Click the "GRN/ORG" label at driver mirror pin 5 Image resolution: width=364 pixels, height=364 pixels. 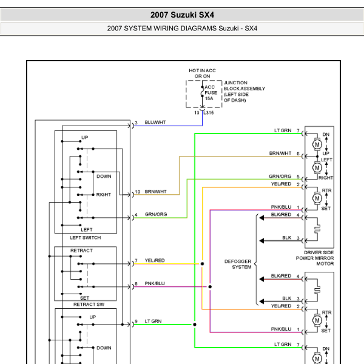coord(280,177)
